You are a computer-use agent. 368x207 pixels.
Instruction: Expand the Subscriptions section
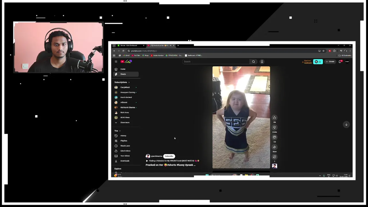[122, 82]
